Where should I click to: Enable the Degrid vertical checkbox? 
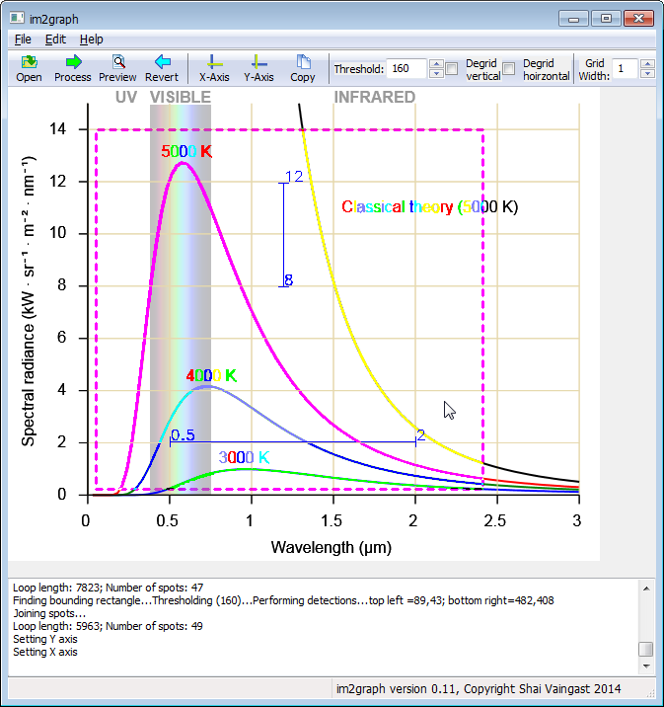coord(452,69)
